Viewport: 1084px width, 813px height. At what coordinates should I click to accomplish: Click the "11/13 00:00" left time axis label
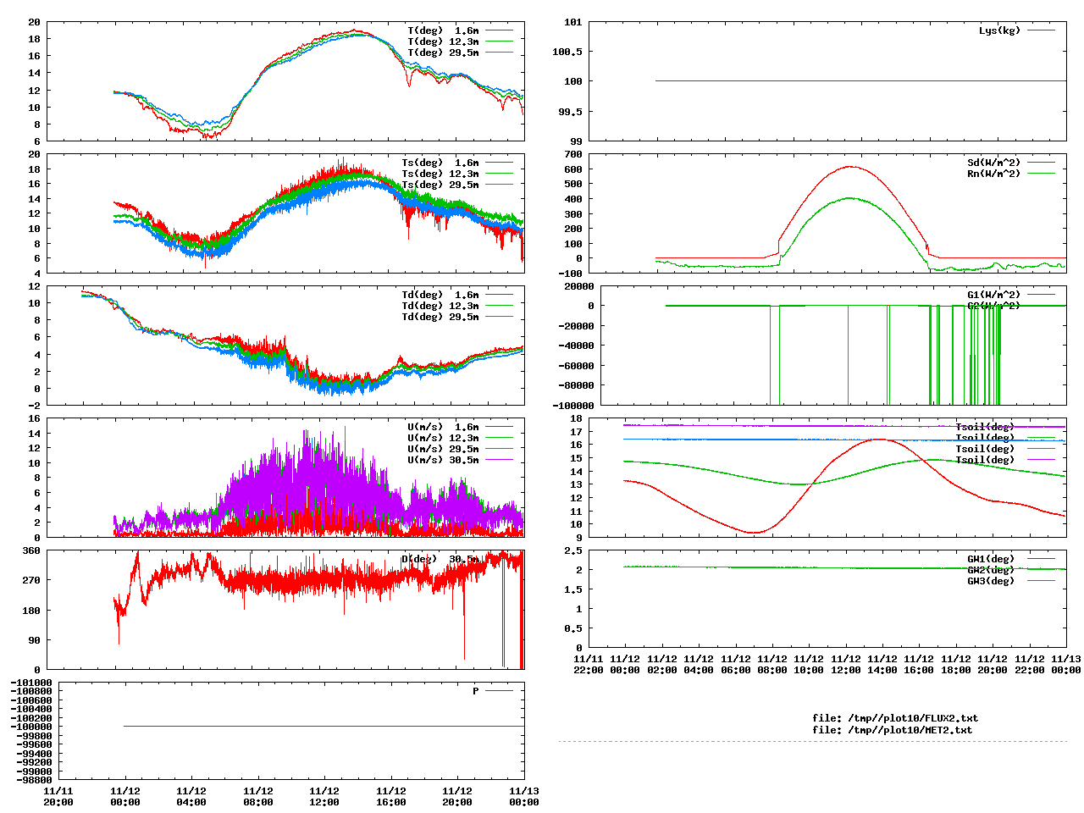coord(524,796)
